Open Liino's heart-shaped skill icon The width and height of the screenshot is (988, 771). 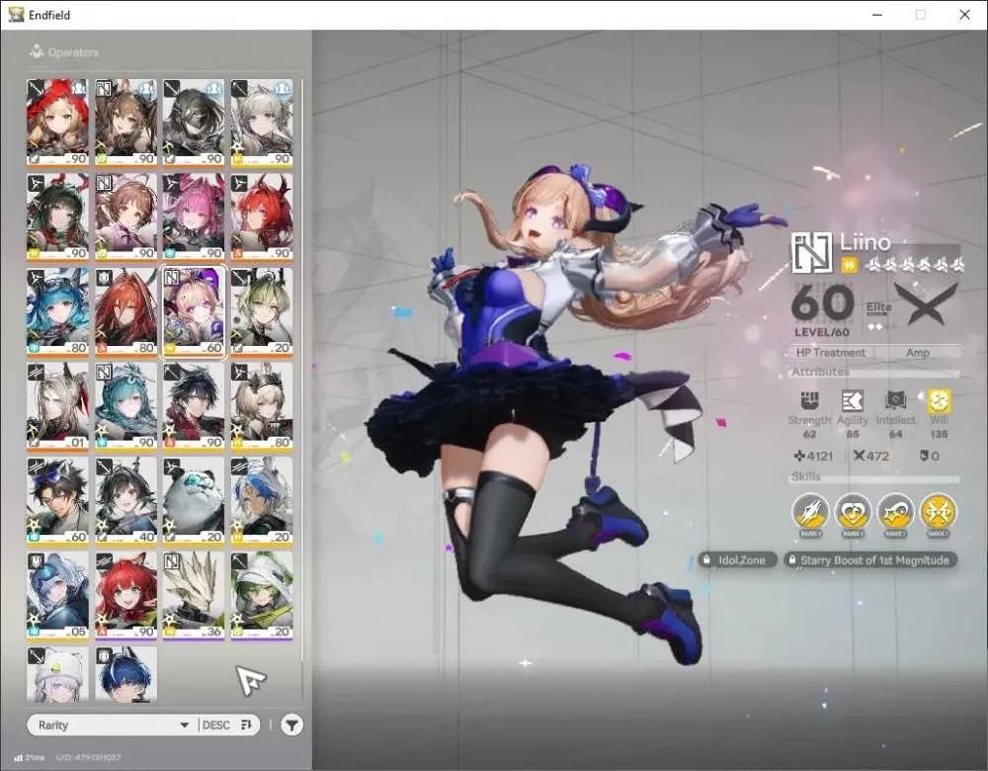[x=853, y=513]
